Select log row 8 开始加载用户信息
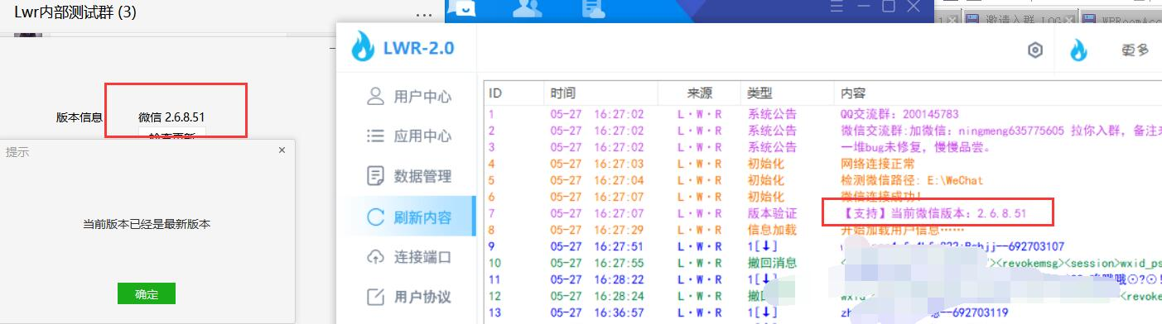Viewport: 1162px width, 324px height. pyautogui.click(x=823, y=230)
